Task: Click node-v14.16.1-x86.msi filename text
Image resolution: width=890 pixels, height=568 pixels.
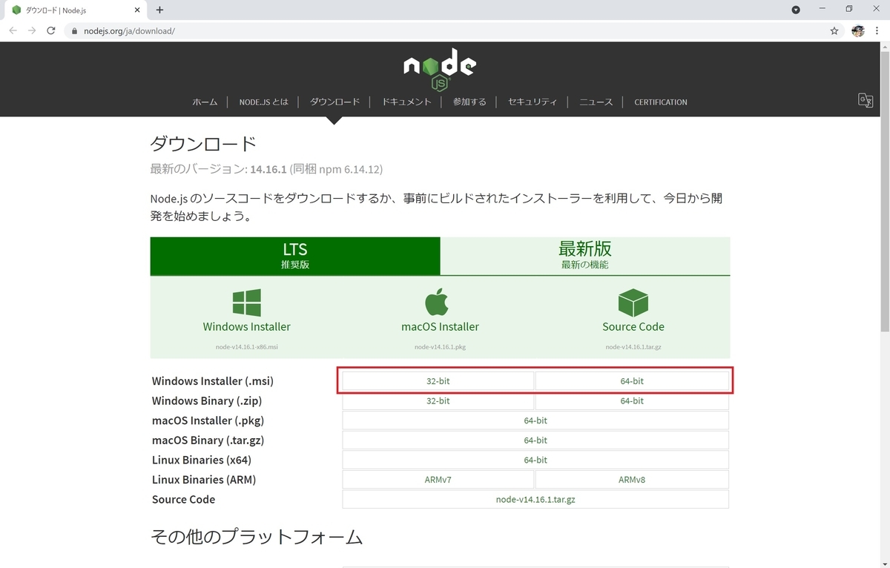Action: (x=247, y=346)
